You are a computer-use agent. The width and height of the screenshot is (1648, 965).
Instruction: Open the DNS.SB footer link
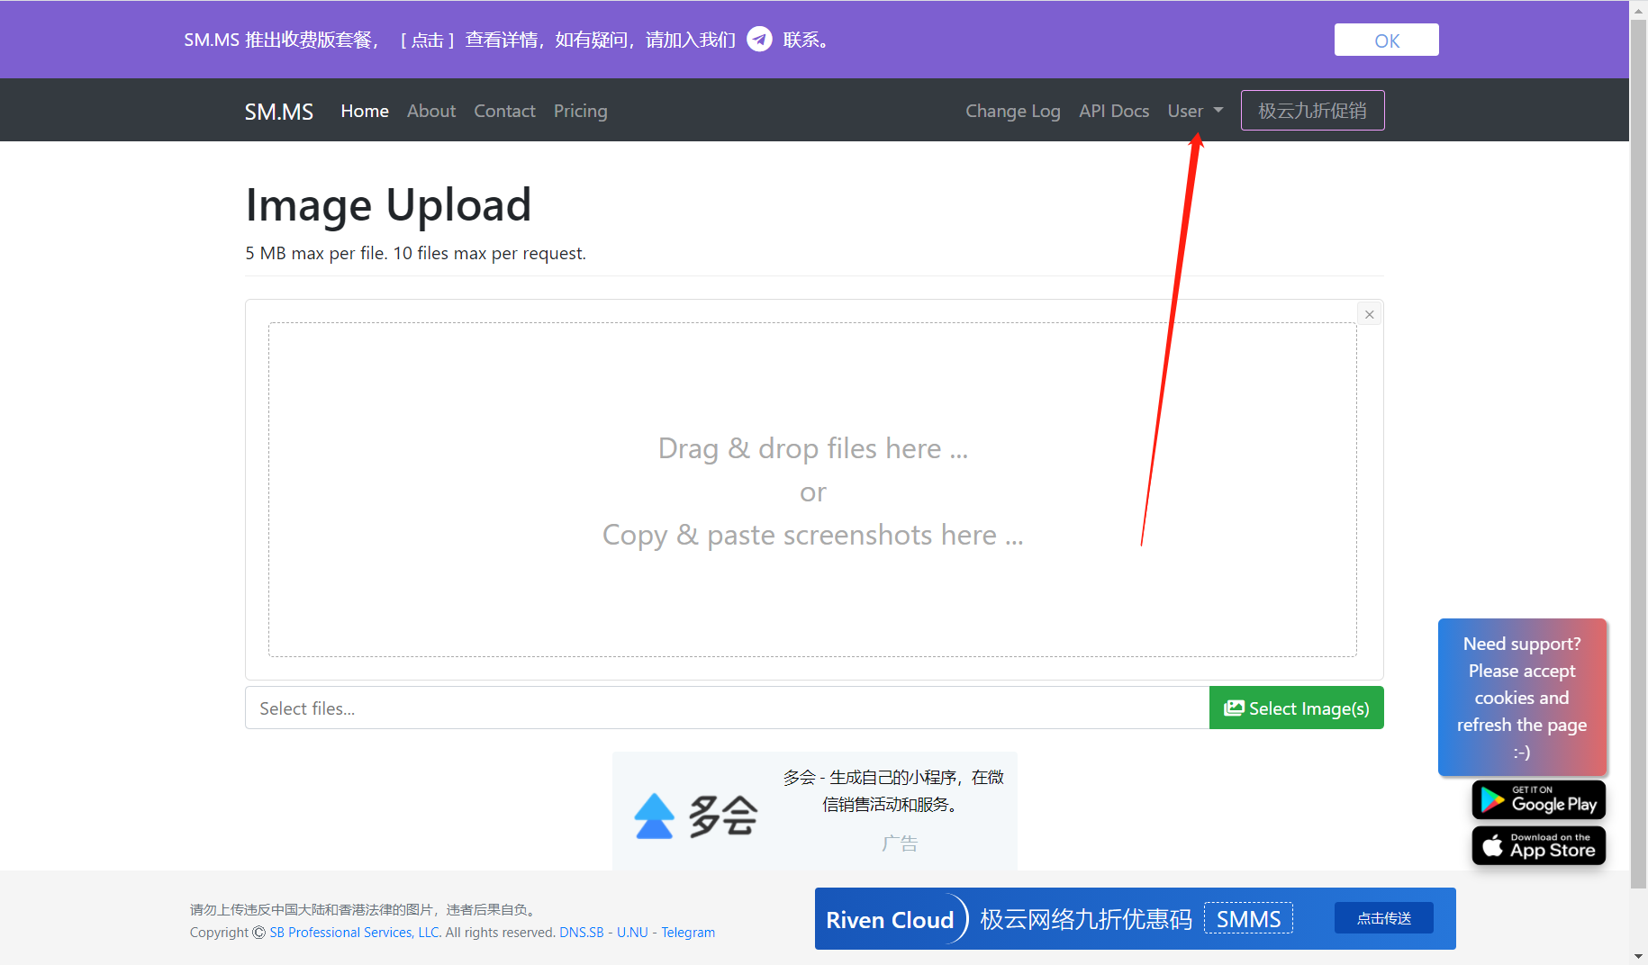point(580,932)
